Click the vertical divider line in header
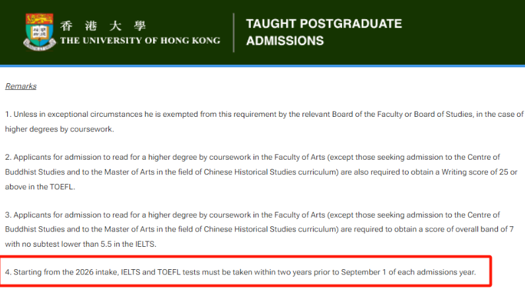This screenshot has width=525, height=291. click(x=234, y=32)
